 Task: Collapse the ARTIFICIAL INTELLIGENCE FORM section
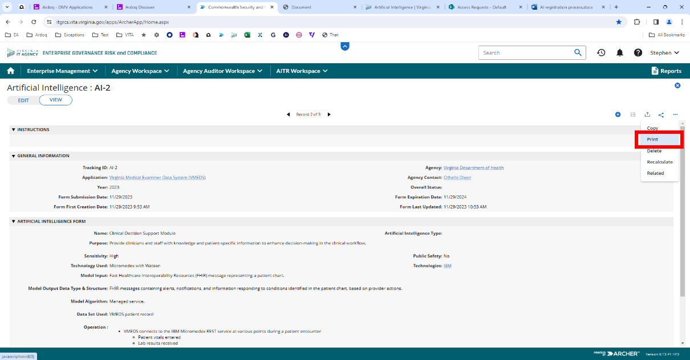click(14, 221)
